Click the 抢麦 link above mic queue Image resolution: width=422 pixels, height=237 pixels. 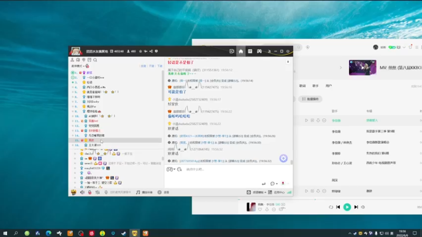[143, 66]
